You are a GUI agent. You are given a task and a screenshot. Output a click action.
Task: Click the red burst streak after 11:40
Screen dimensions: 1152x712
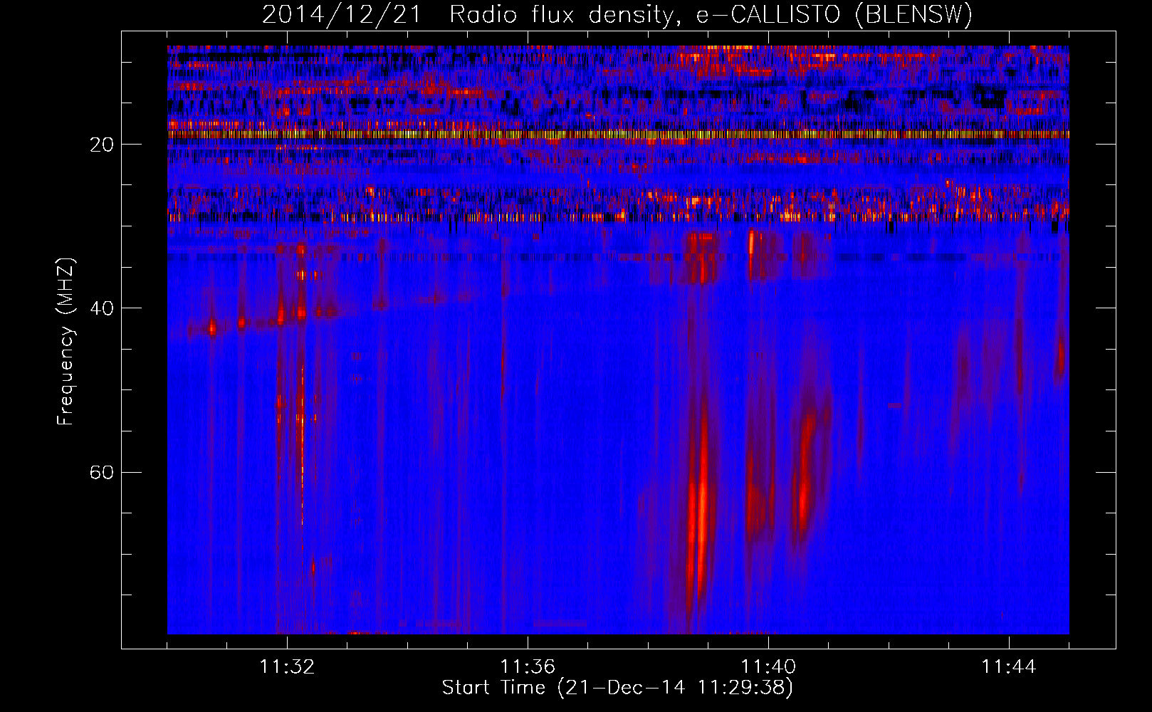[x=806, y=470]
